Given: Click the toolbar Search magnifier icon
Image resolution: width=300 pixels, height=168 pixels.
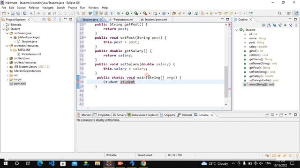Looking at the screenshot, I should tap(280, 14).
